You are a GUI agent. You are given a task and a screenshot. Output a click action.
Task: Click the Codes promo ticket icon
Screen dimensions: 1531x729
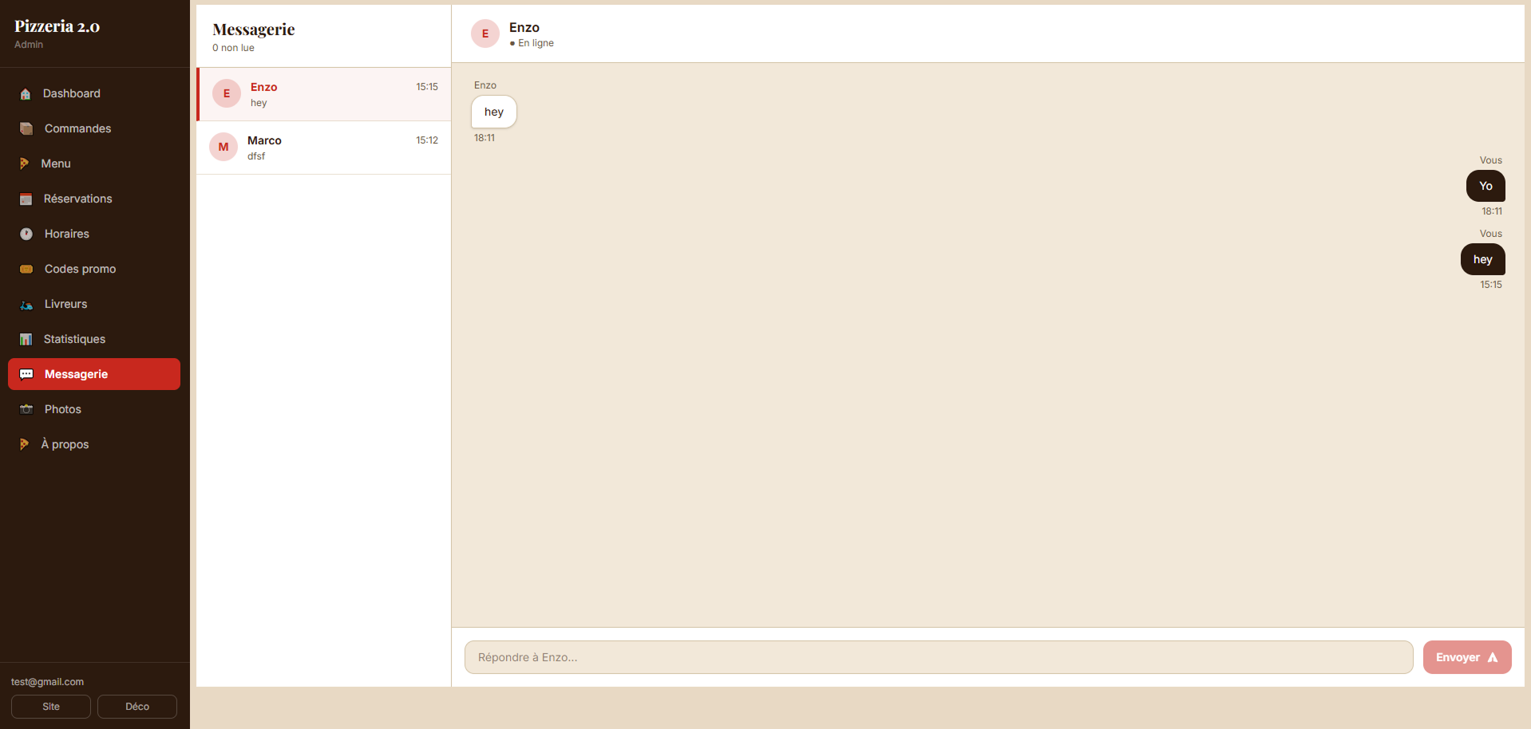[26, 270]
